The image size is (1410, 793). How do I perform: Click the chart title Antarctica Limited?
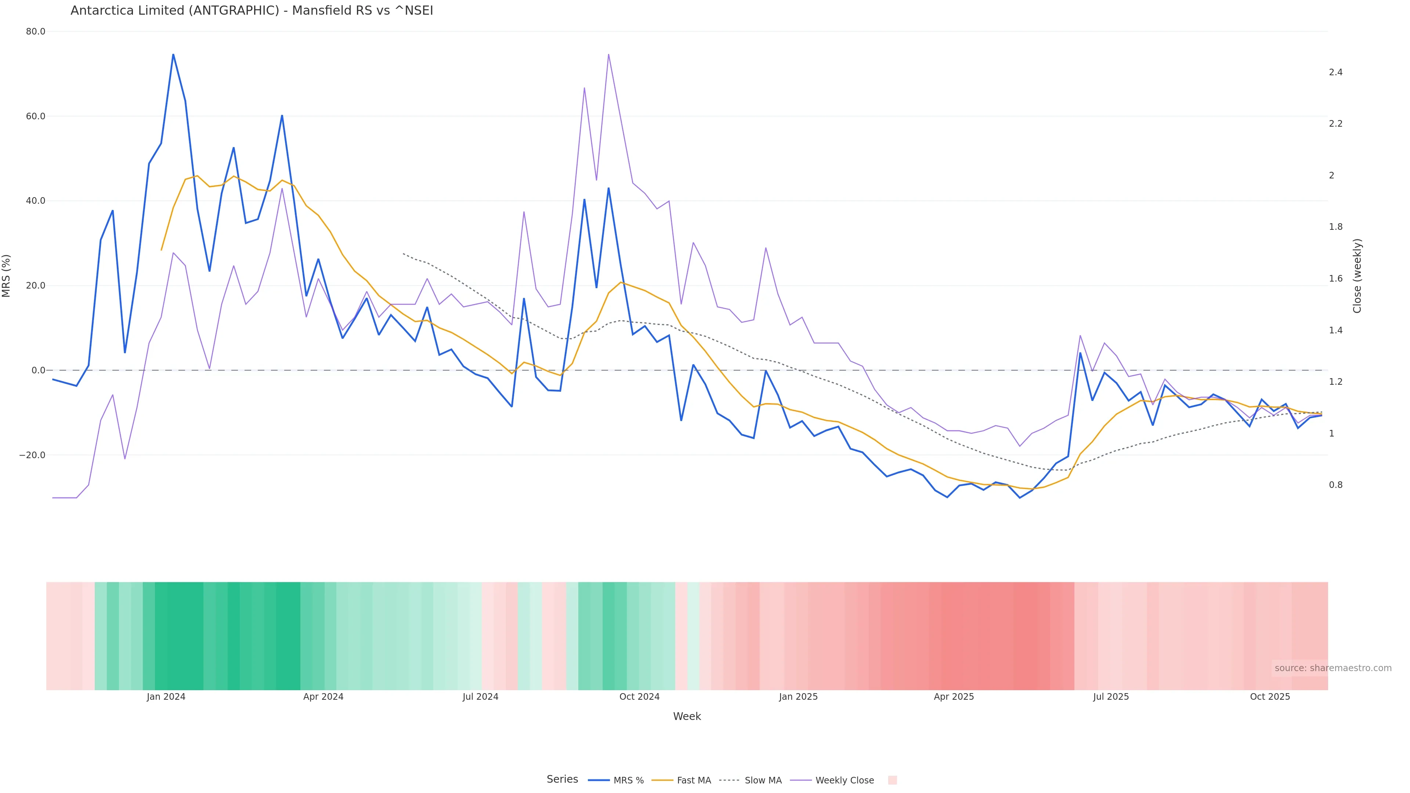pos(252,10)
